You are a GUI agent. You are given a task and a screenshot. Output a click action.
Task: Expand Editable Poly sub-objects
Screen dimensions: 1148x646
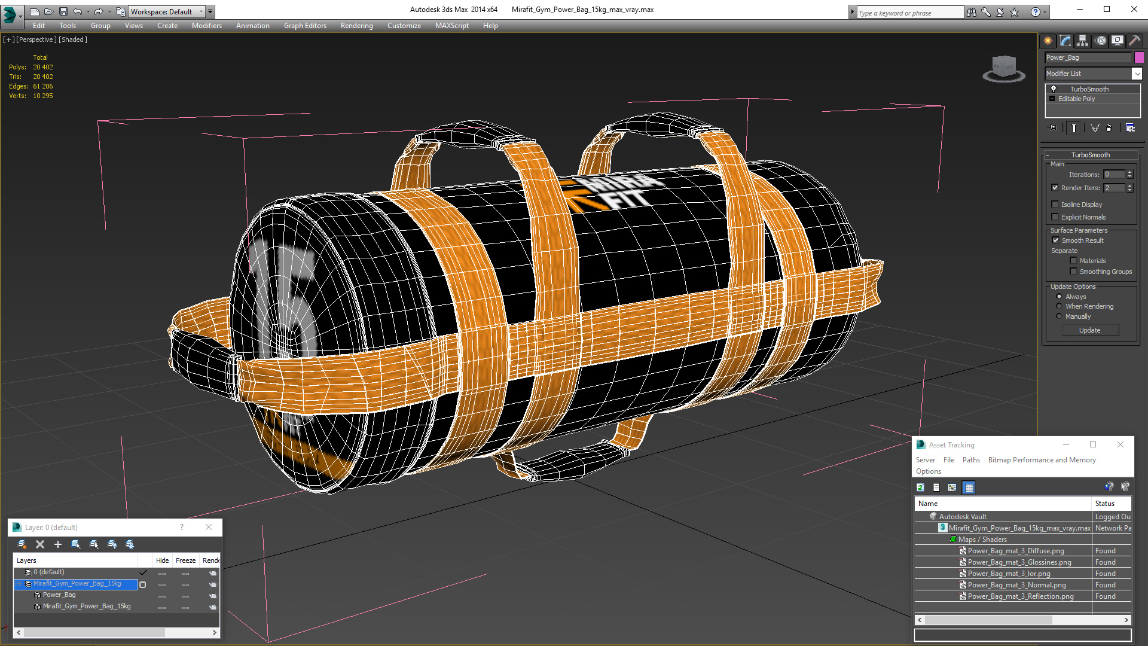[1052, 99]
